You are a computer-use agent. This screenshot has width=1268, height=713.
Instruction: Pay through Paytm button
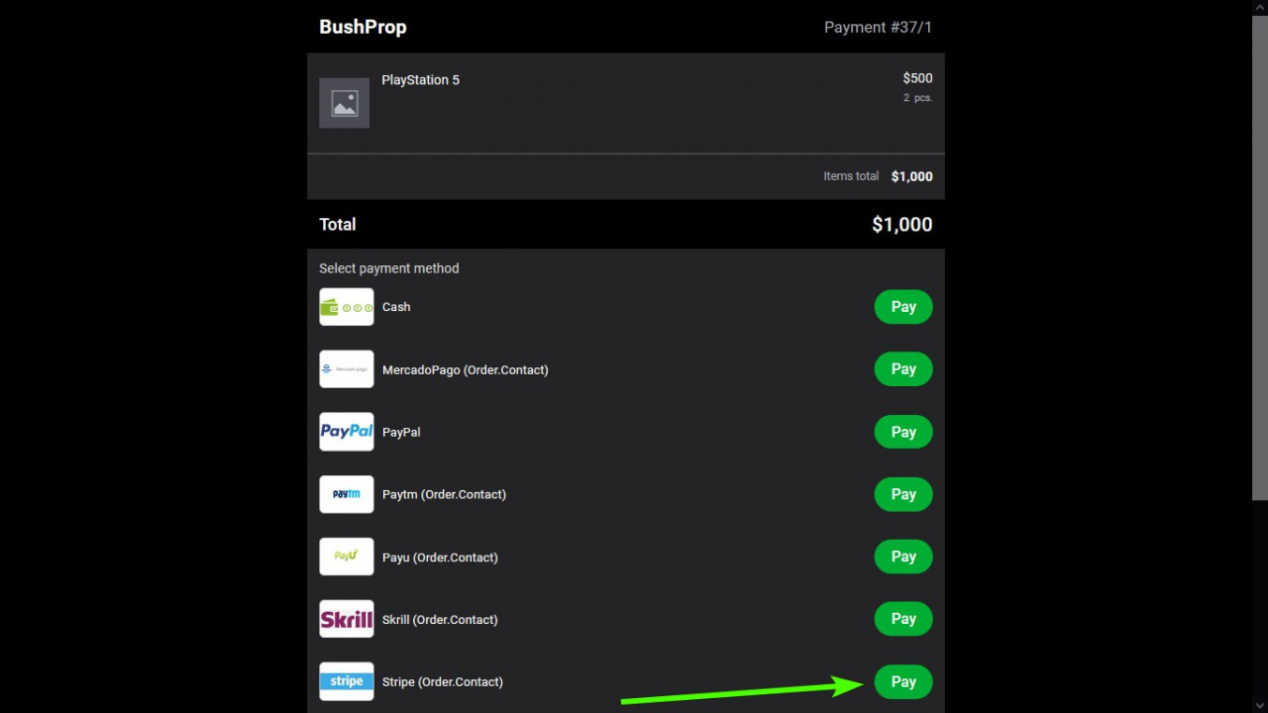tap(903, 494)
